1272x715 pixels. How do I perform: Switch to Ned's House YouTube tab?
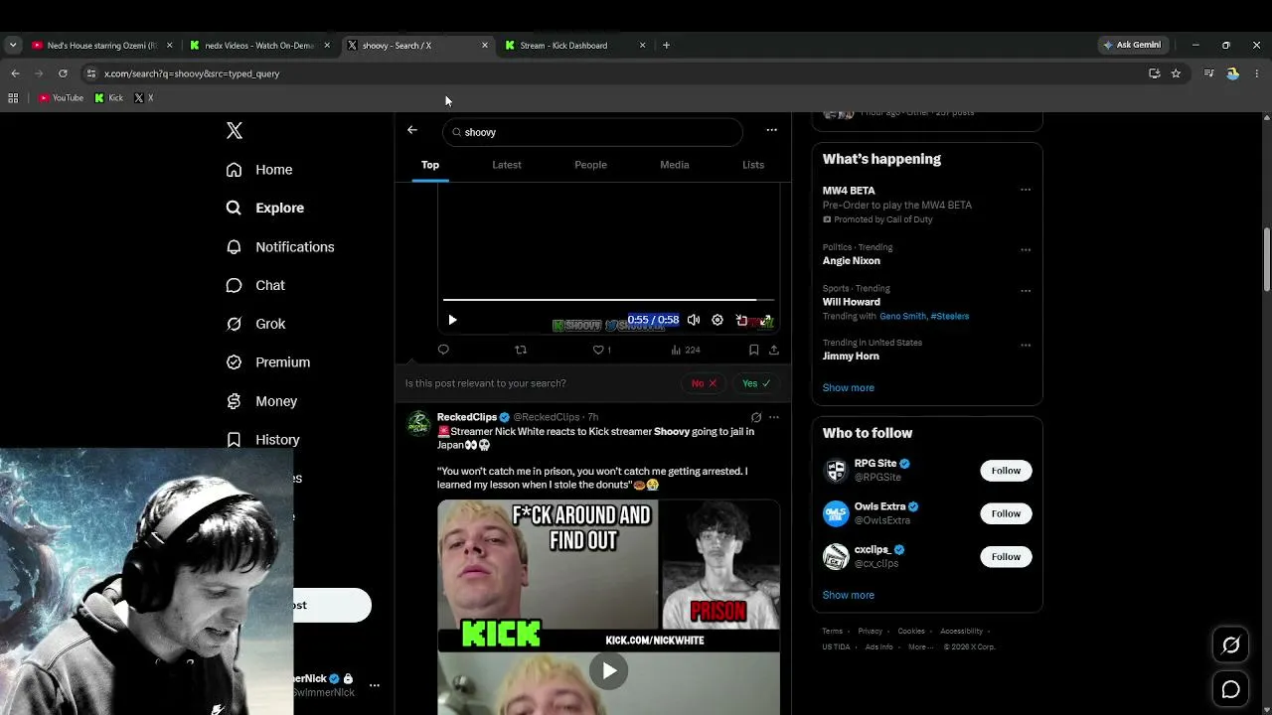(x=99, y=45)
